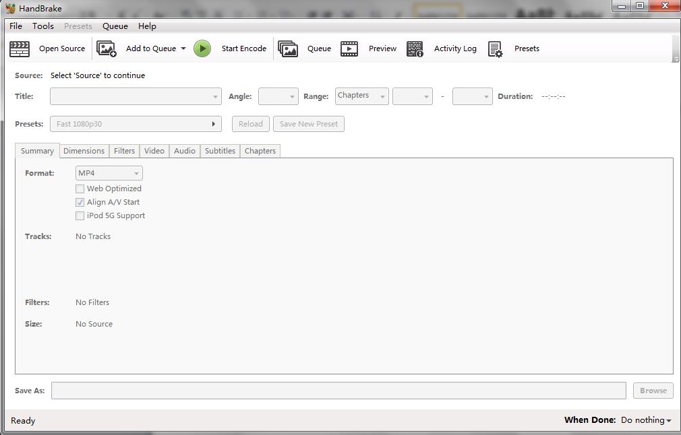Open the Range Chapters dropdown
681x435 pixels.
pos(362,96)
